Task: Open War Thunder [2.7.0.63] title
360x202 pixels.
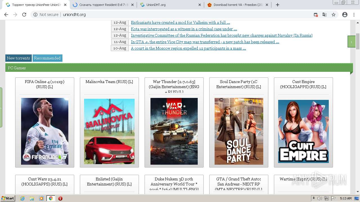Action: point(174,87)
